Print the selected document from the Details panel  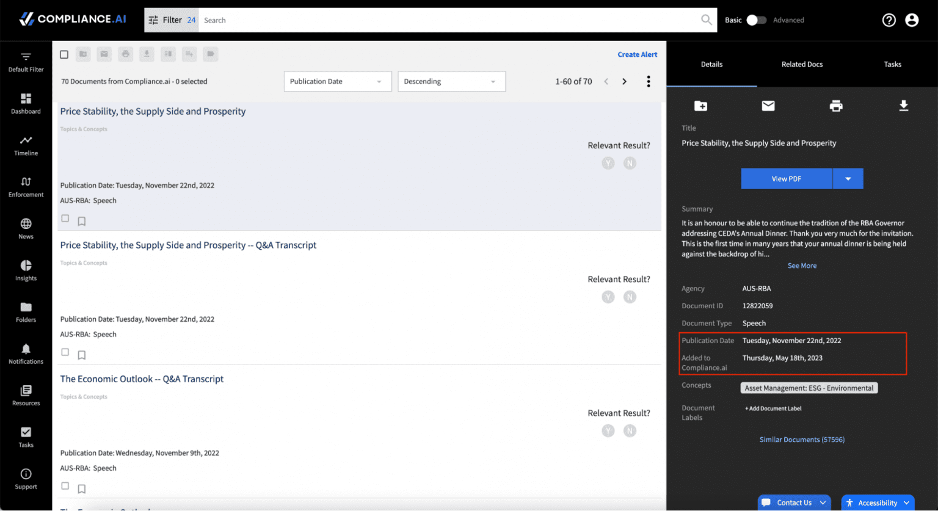836,106
